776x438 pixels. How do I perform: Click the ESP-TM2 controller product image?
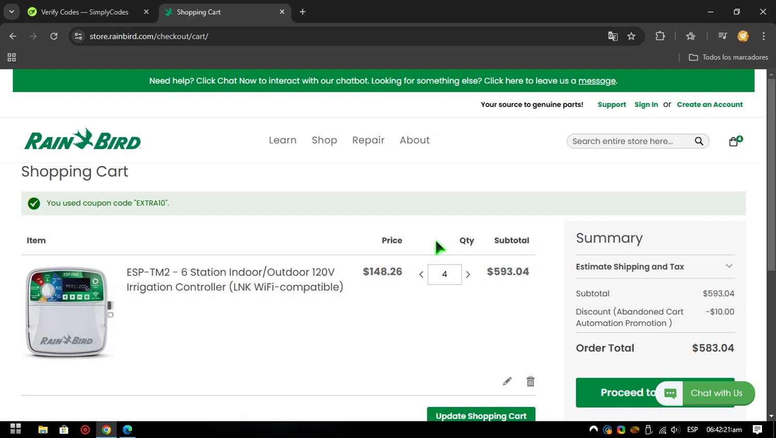coord(69,312)
